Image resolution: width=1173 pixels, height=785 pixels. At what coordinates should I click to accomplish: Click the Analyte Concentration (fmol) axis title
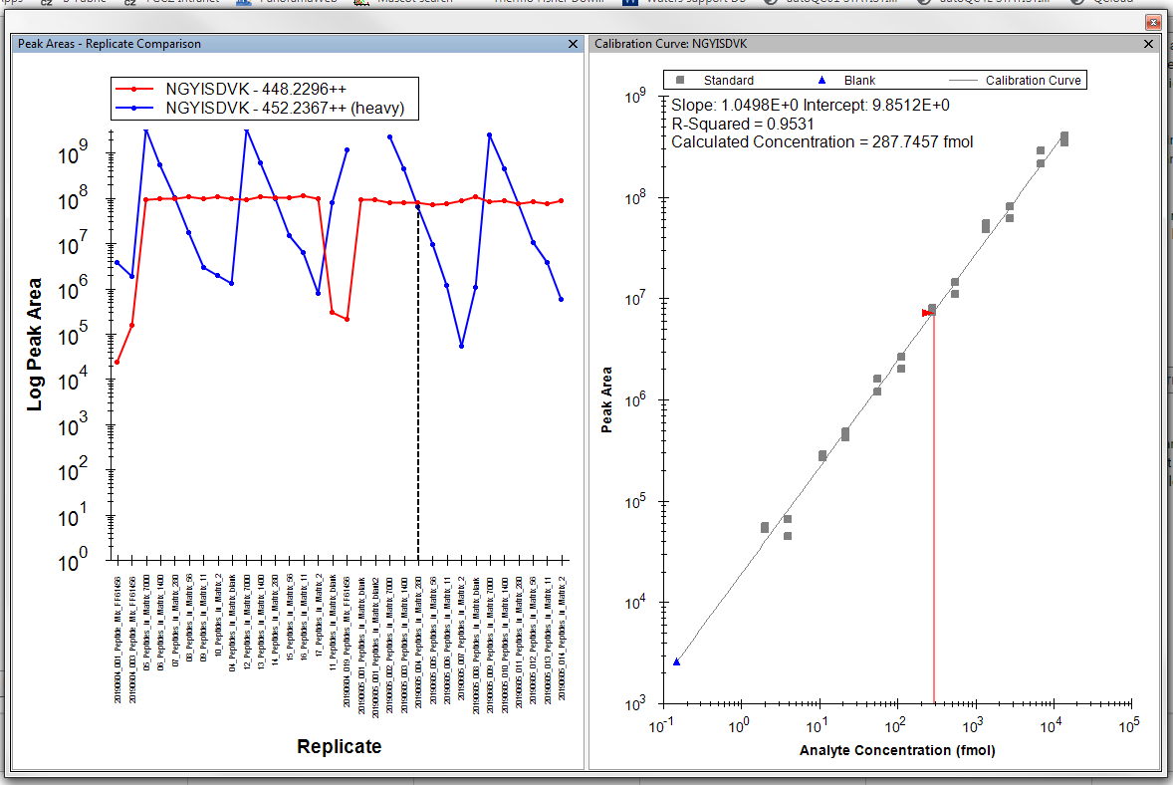[897, 750]
